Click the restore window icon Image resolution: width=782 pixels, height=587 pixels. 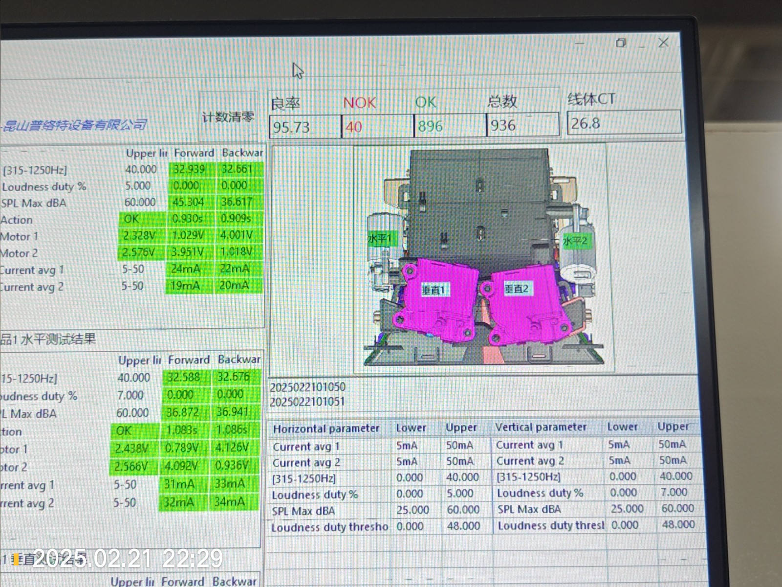pos(621,43)
